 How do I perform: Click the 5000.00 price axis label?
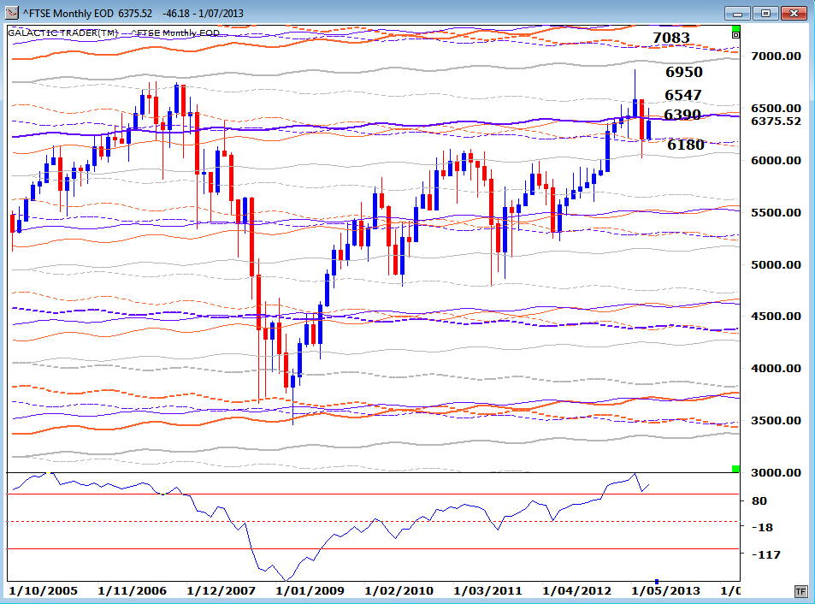[776, 264]
